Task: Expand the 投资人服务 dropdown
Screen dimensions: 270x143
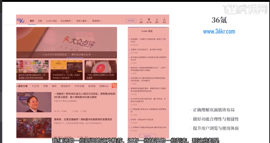Action: (x=82, y=21)
